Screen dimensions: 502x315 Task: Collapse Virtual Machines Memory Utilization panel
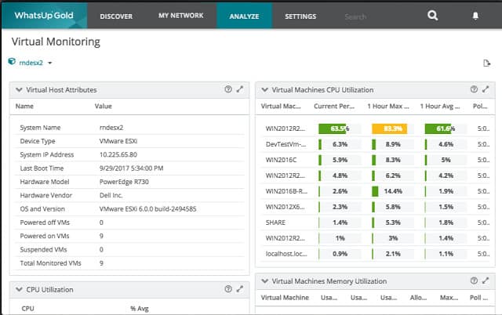tap(265, 281)
